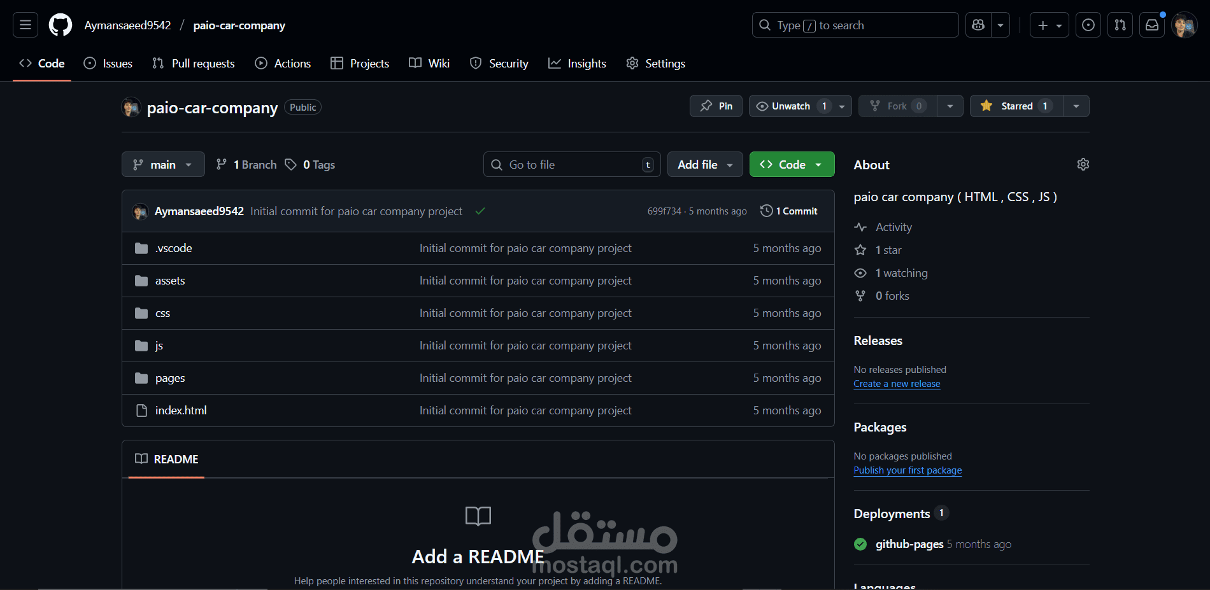Open the css folder
This screenshot has height=590, width=1210.
(162, 313)
